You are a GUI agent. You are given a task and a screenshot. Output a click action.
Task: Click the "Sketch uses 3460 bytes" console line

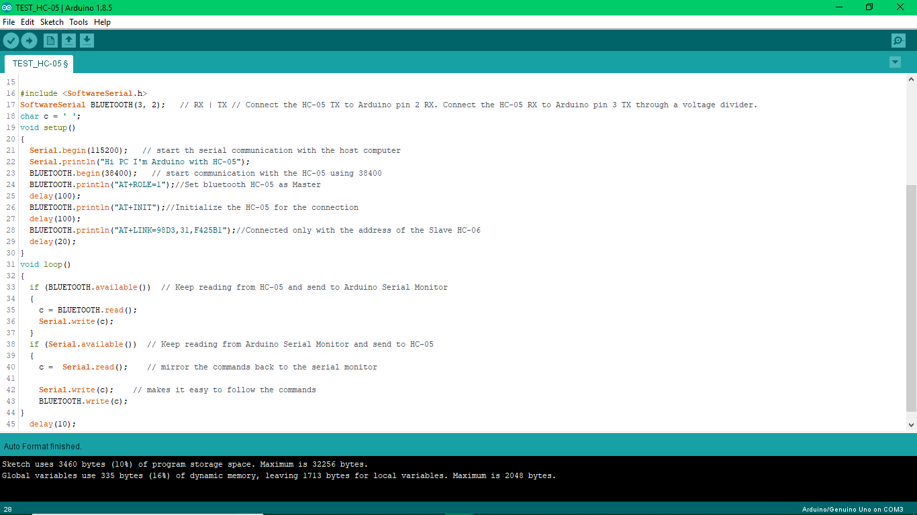coord(185,465)
